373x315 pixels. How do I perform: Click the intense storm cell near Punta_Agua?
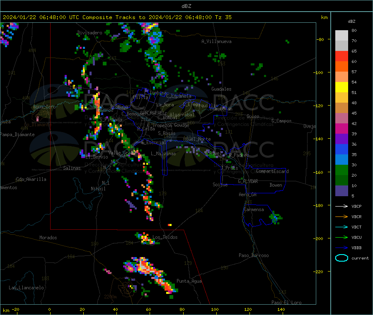pyautogui.click(x=150, y=274)
